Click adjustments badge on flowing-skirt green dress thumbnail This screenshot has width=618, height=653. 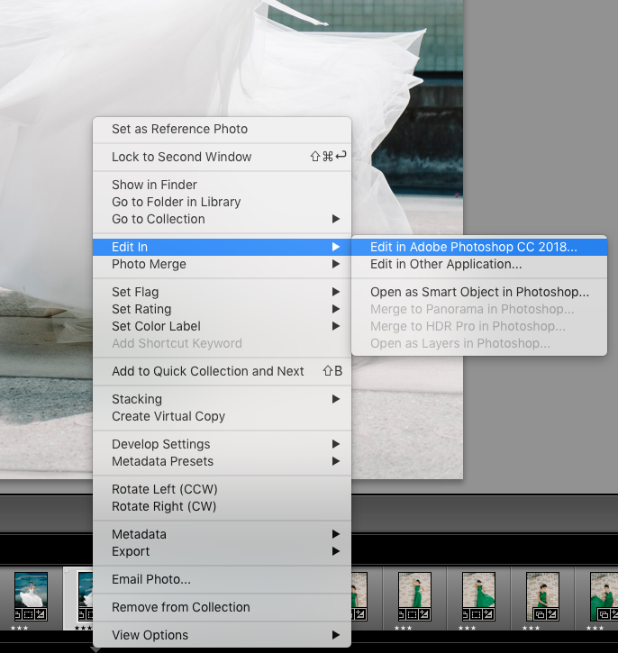[x=488, y=614]
